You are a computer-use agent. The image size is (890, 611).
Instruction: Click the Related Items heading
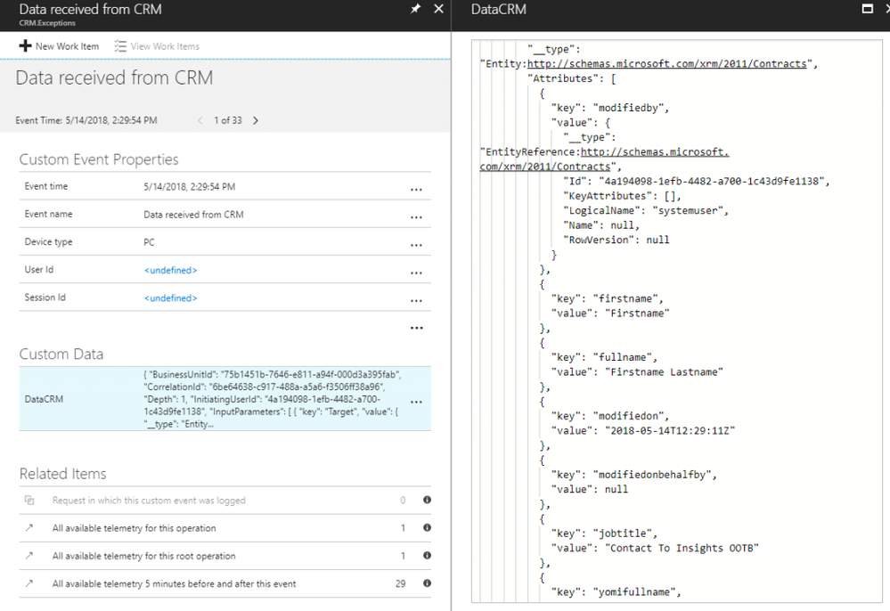pyautogui.click(x=63, y=474)
